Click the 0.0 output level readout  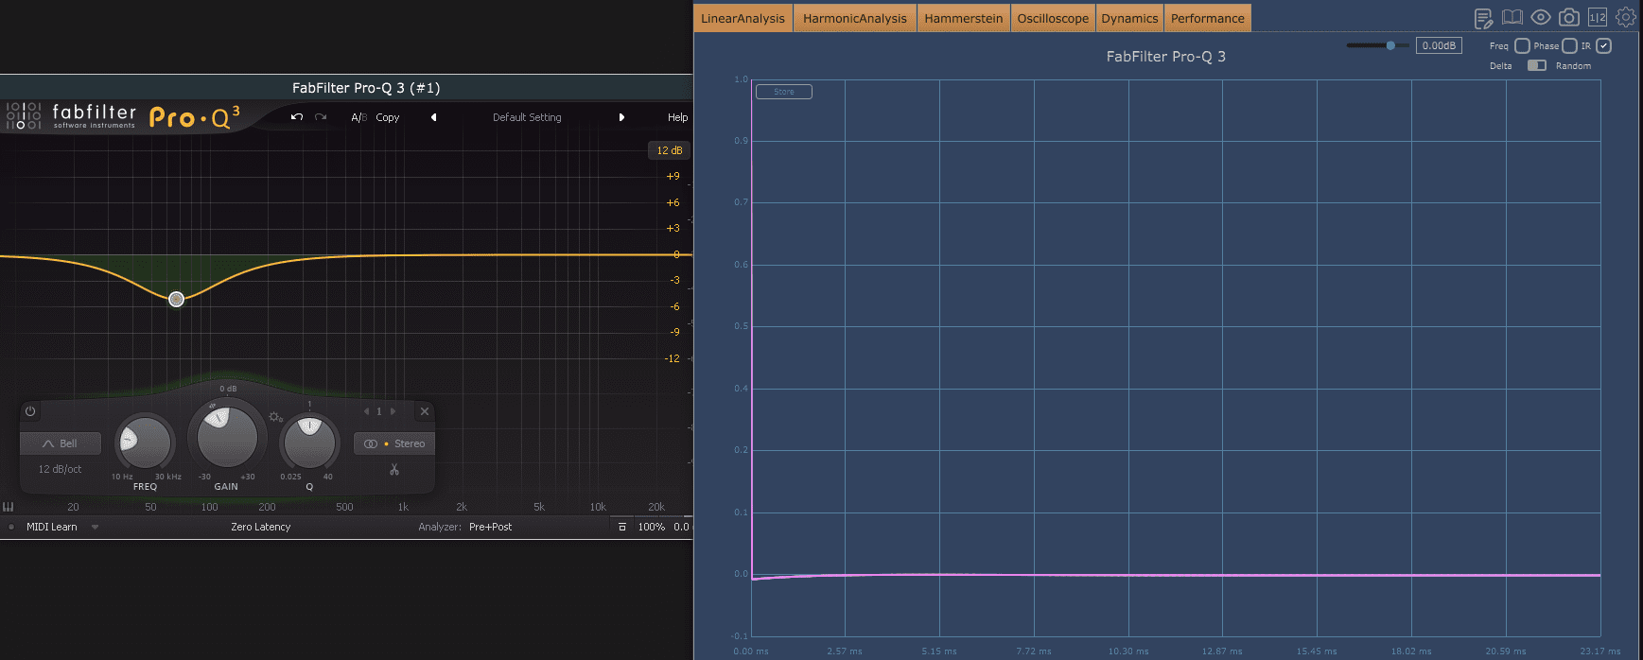681,527
